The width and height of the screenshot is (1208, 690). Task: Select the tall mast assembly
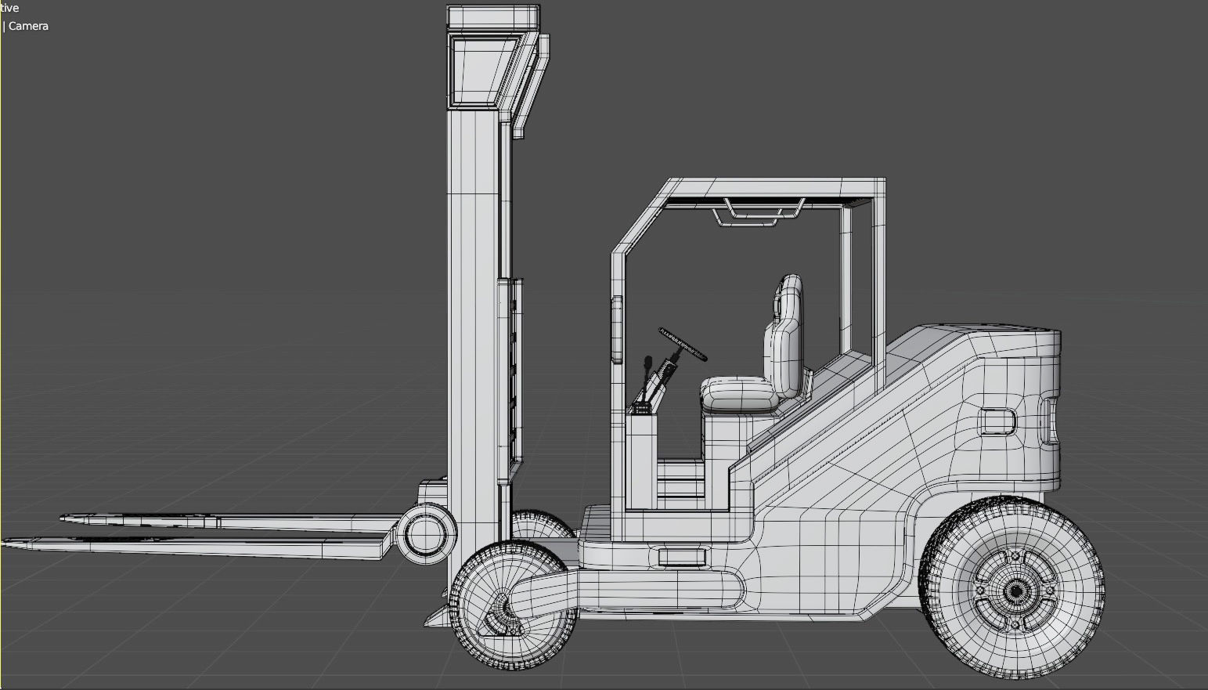pyautogui.click(x=470, y=274)
